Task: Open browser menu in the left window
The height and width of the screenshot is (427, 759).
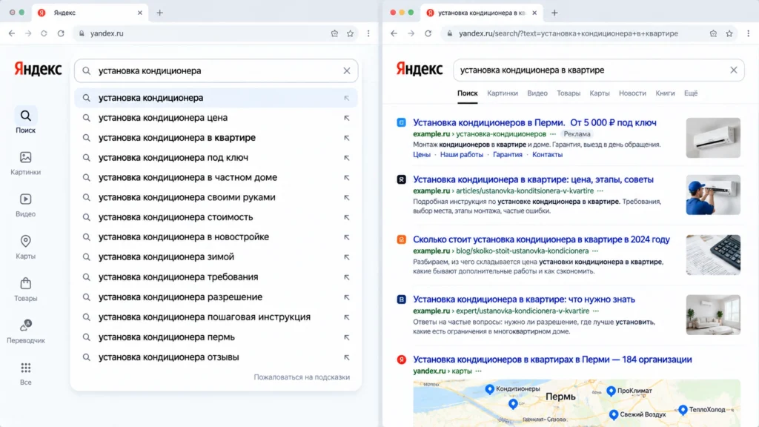Action: pos(368,33)
